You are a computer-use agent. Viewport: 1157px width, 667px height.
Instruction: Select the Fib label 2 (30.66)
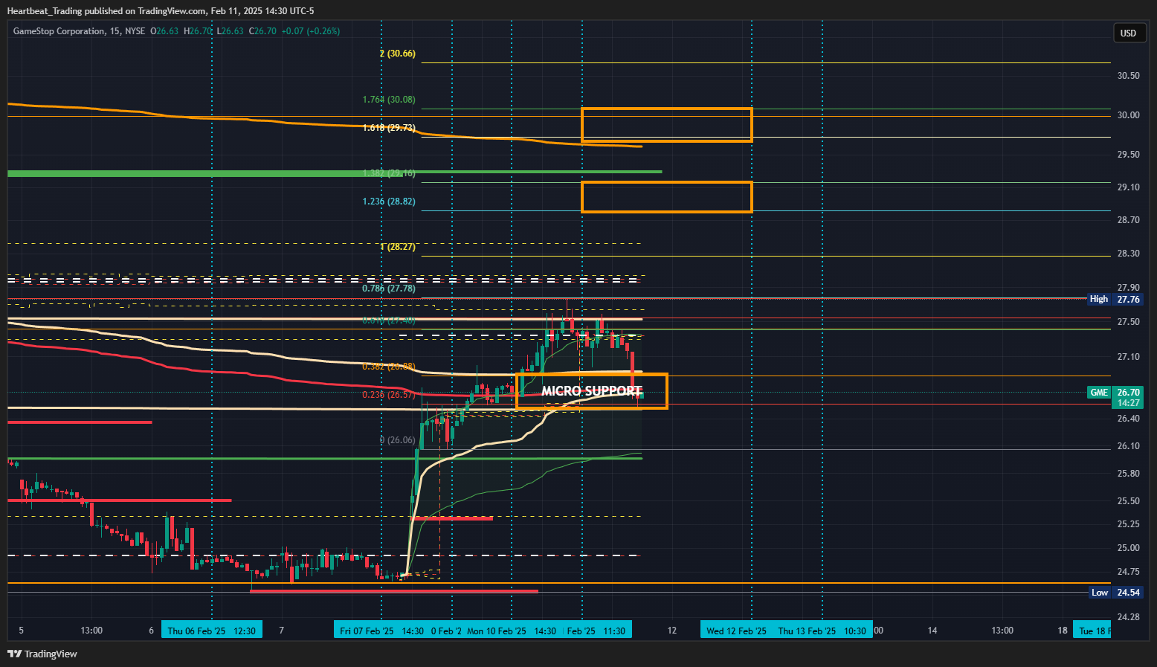pos(398,54)
